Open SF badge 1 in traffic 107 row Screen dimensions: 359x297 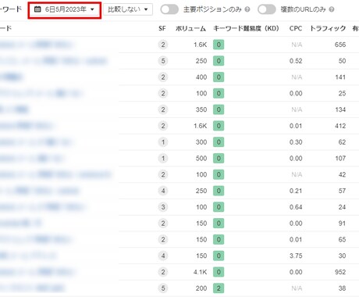pos(163,159)
